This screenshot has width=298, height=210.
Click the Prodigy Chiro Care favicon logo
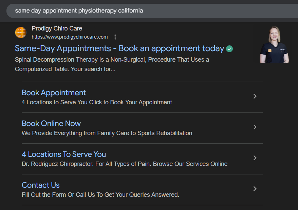(x=21, y=33)
